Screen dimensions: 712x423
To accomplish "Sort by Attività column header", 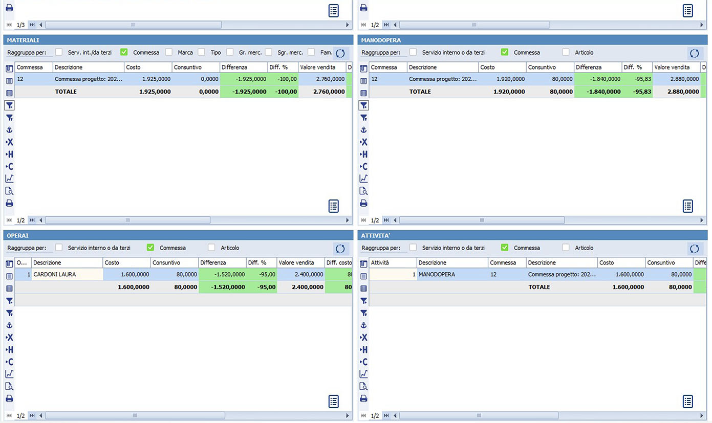I will tap(393, 263).
